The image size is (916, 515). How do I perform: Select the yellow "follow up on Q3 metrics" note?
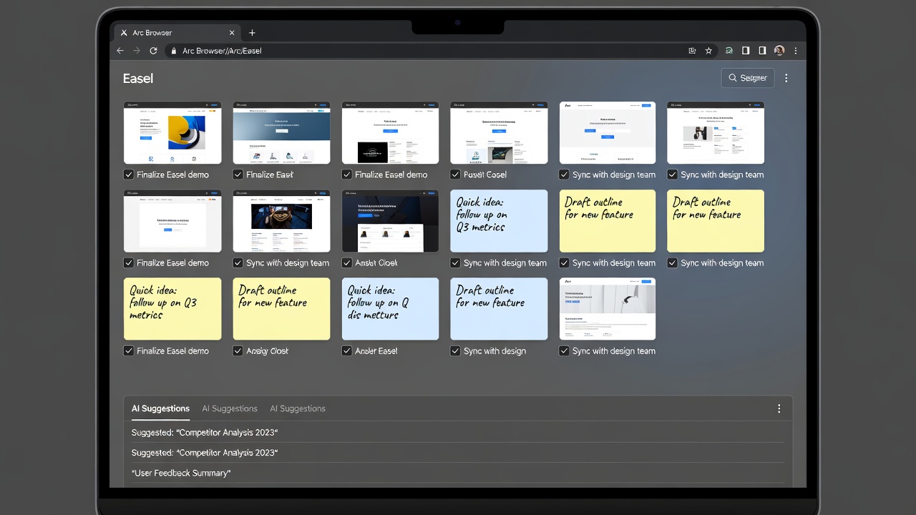(x=172, y=309)
